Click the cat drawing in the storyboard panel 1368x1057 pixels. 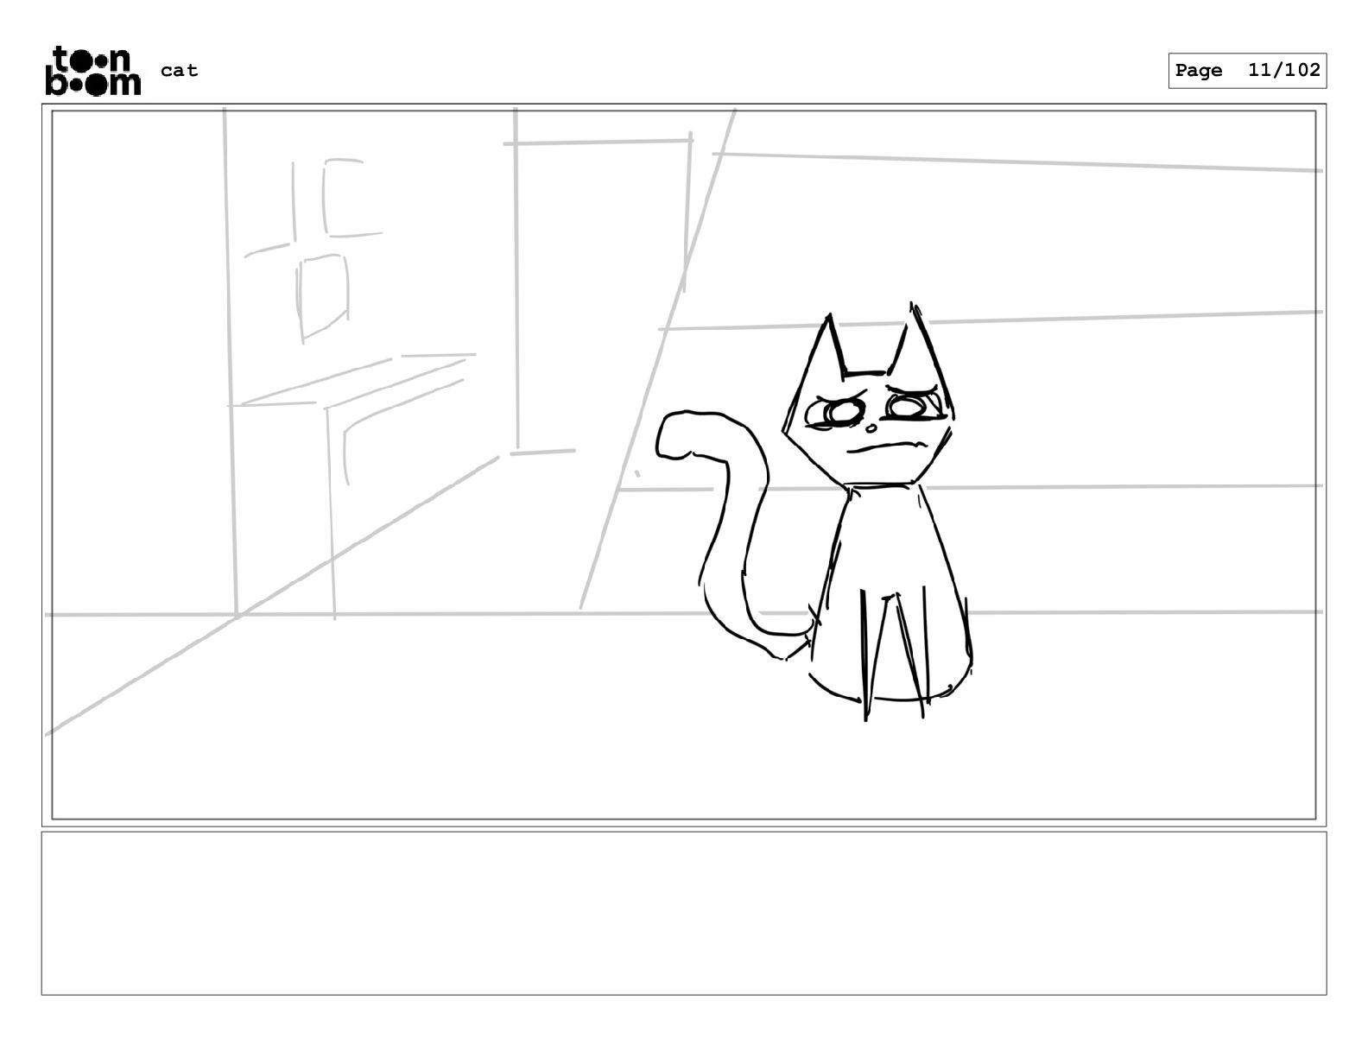[814, 511]
